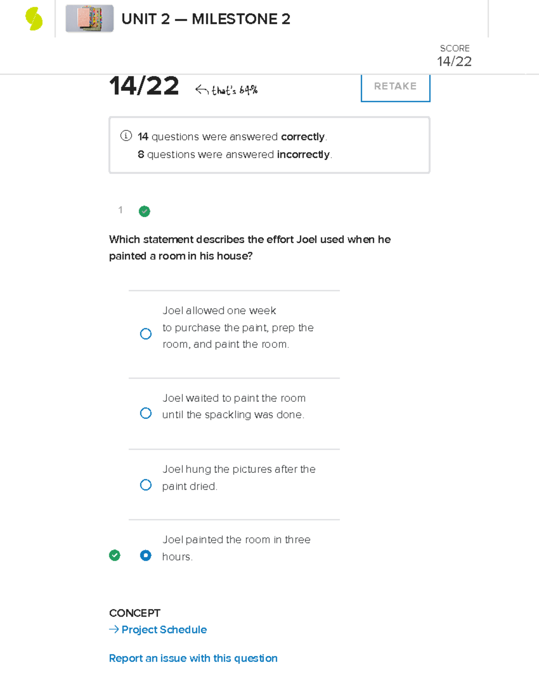Screen dimensions: 539x698
Task: Click the green checkmark beside the correct answer
Action: pyautogui.click(x=115, y=556)
